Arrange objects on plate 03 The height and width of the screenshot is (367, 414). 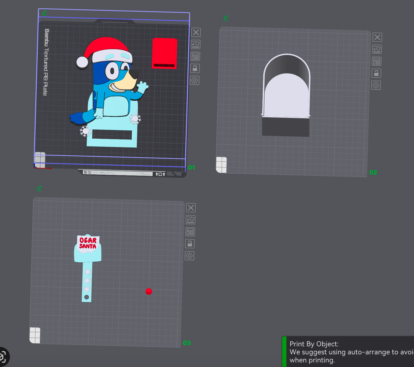pos(190,232)
